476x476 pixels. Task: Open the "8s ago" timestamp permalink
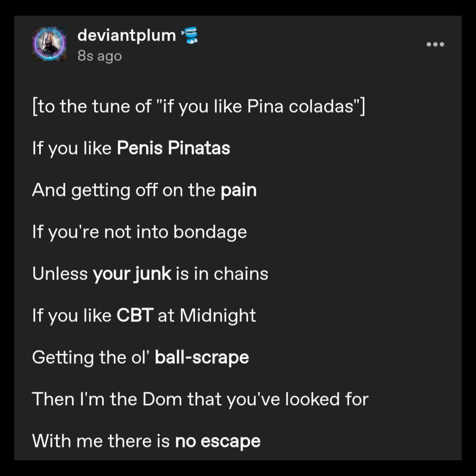tap(100, 56)
